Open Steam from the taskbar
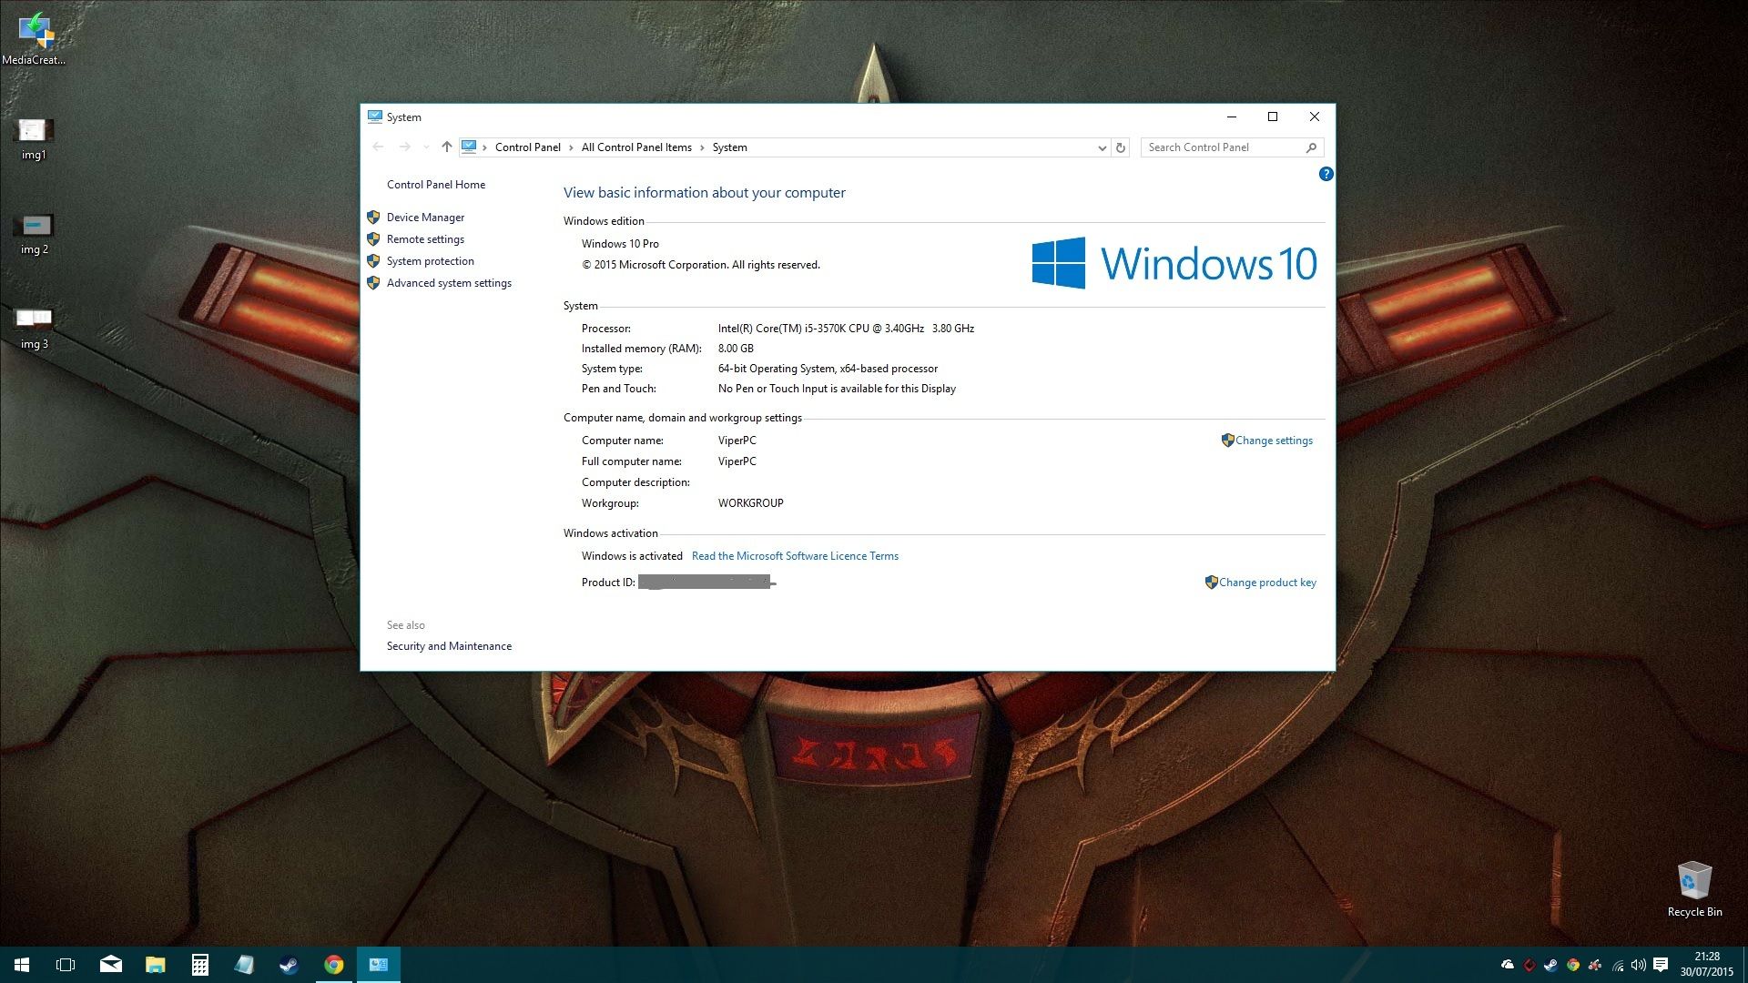Image resolution: width=1748 pixels, height=983 pixels. click(x=289, y=965)
